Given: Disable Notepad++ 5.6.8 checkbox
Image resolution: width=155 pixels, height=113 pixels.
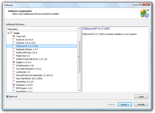Looking at the screenshot, I should [x=14, y=85].
